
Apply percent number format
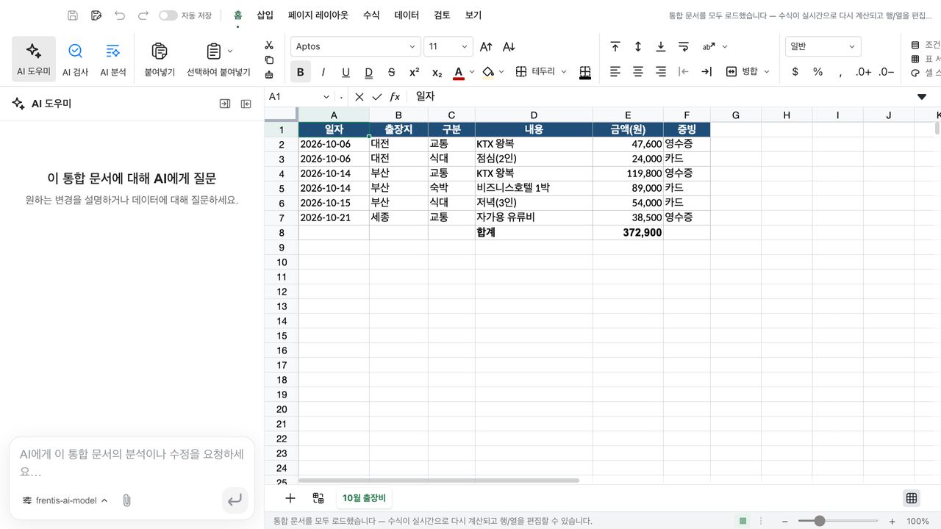click(817, 72)
